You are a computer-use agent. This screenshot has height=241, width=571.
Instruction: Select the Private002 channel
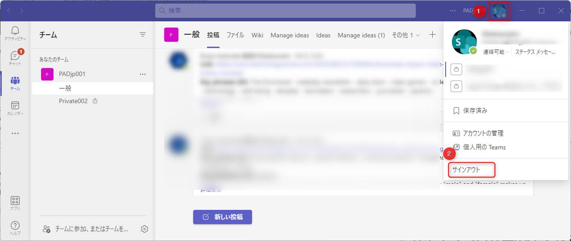[93, 101]
